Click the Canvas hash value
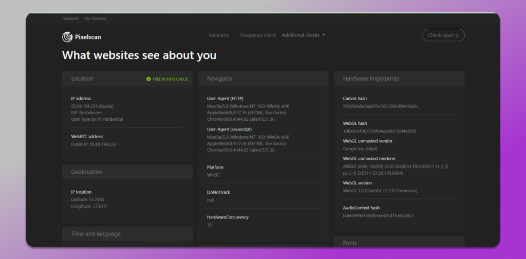526x259 pixels. point(380,106)
